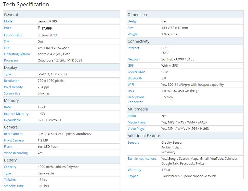Click the Standby Time link
Screen dimensions: 248x191
14,186
